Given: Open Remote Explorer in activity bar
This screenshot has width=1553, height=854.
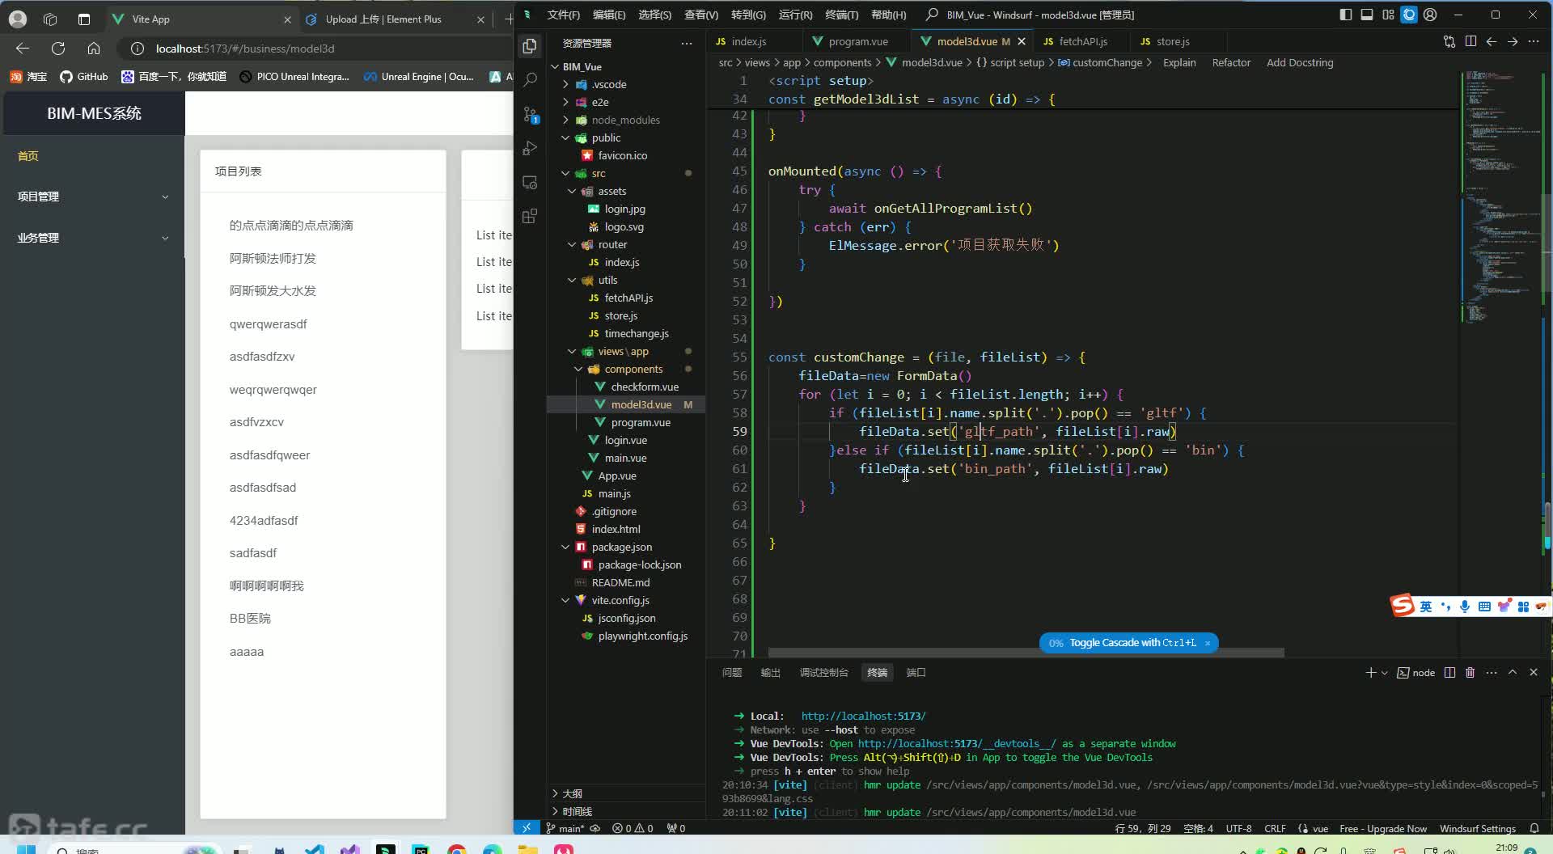Looking at the screenshot, I should pos(530,182).
